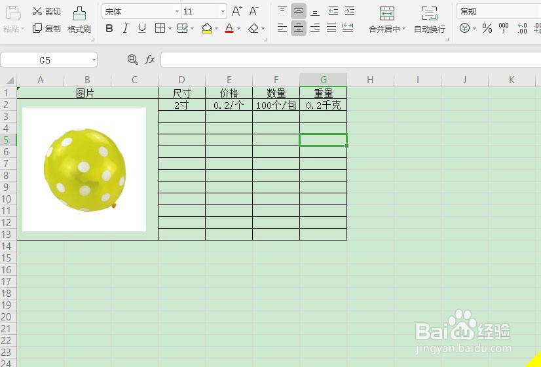Click the balloon picture

tap(84, 169)
